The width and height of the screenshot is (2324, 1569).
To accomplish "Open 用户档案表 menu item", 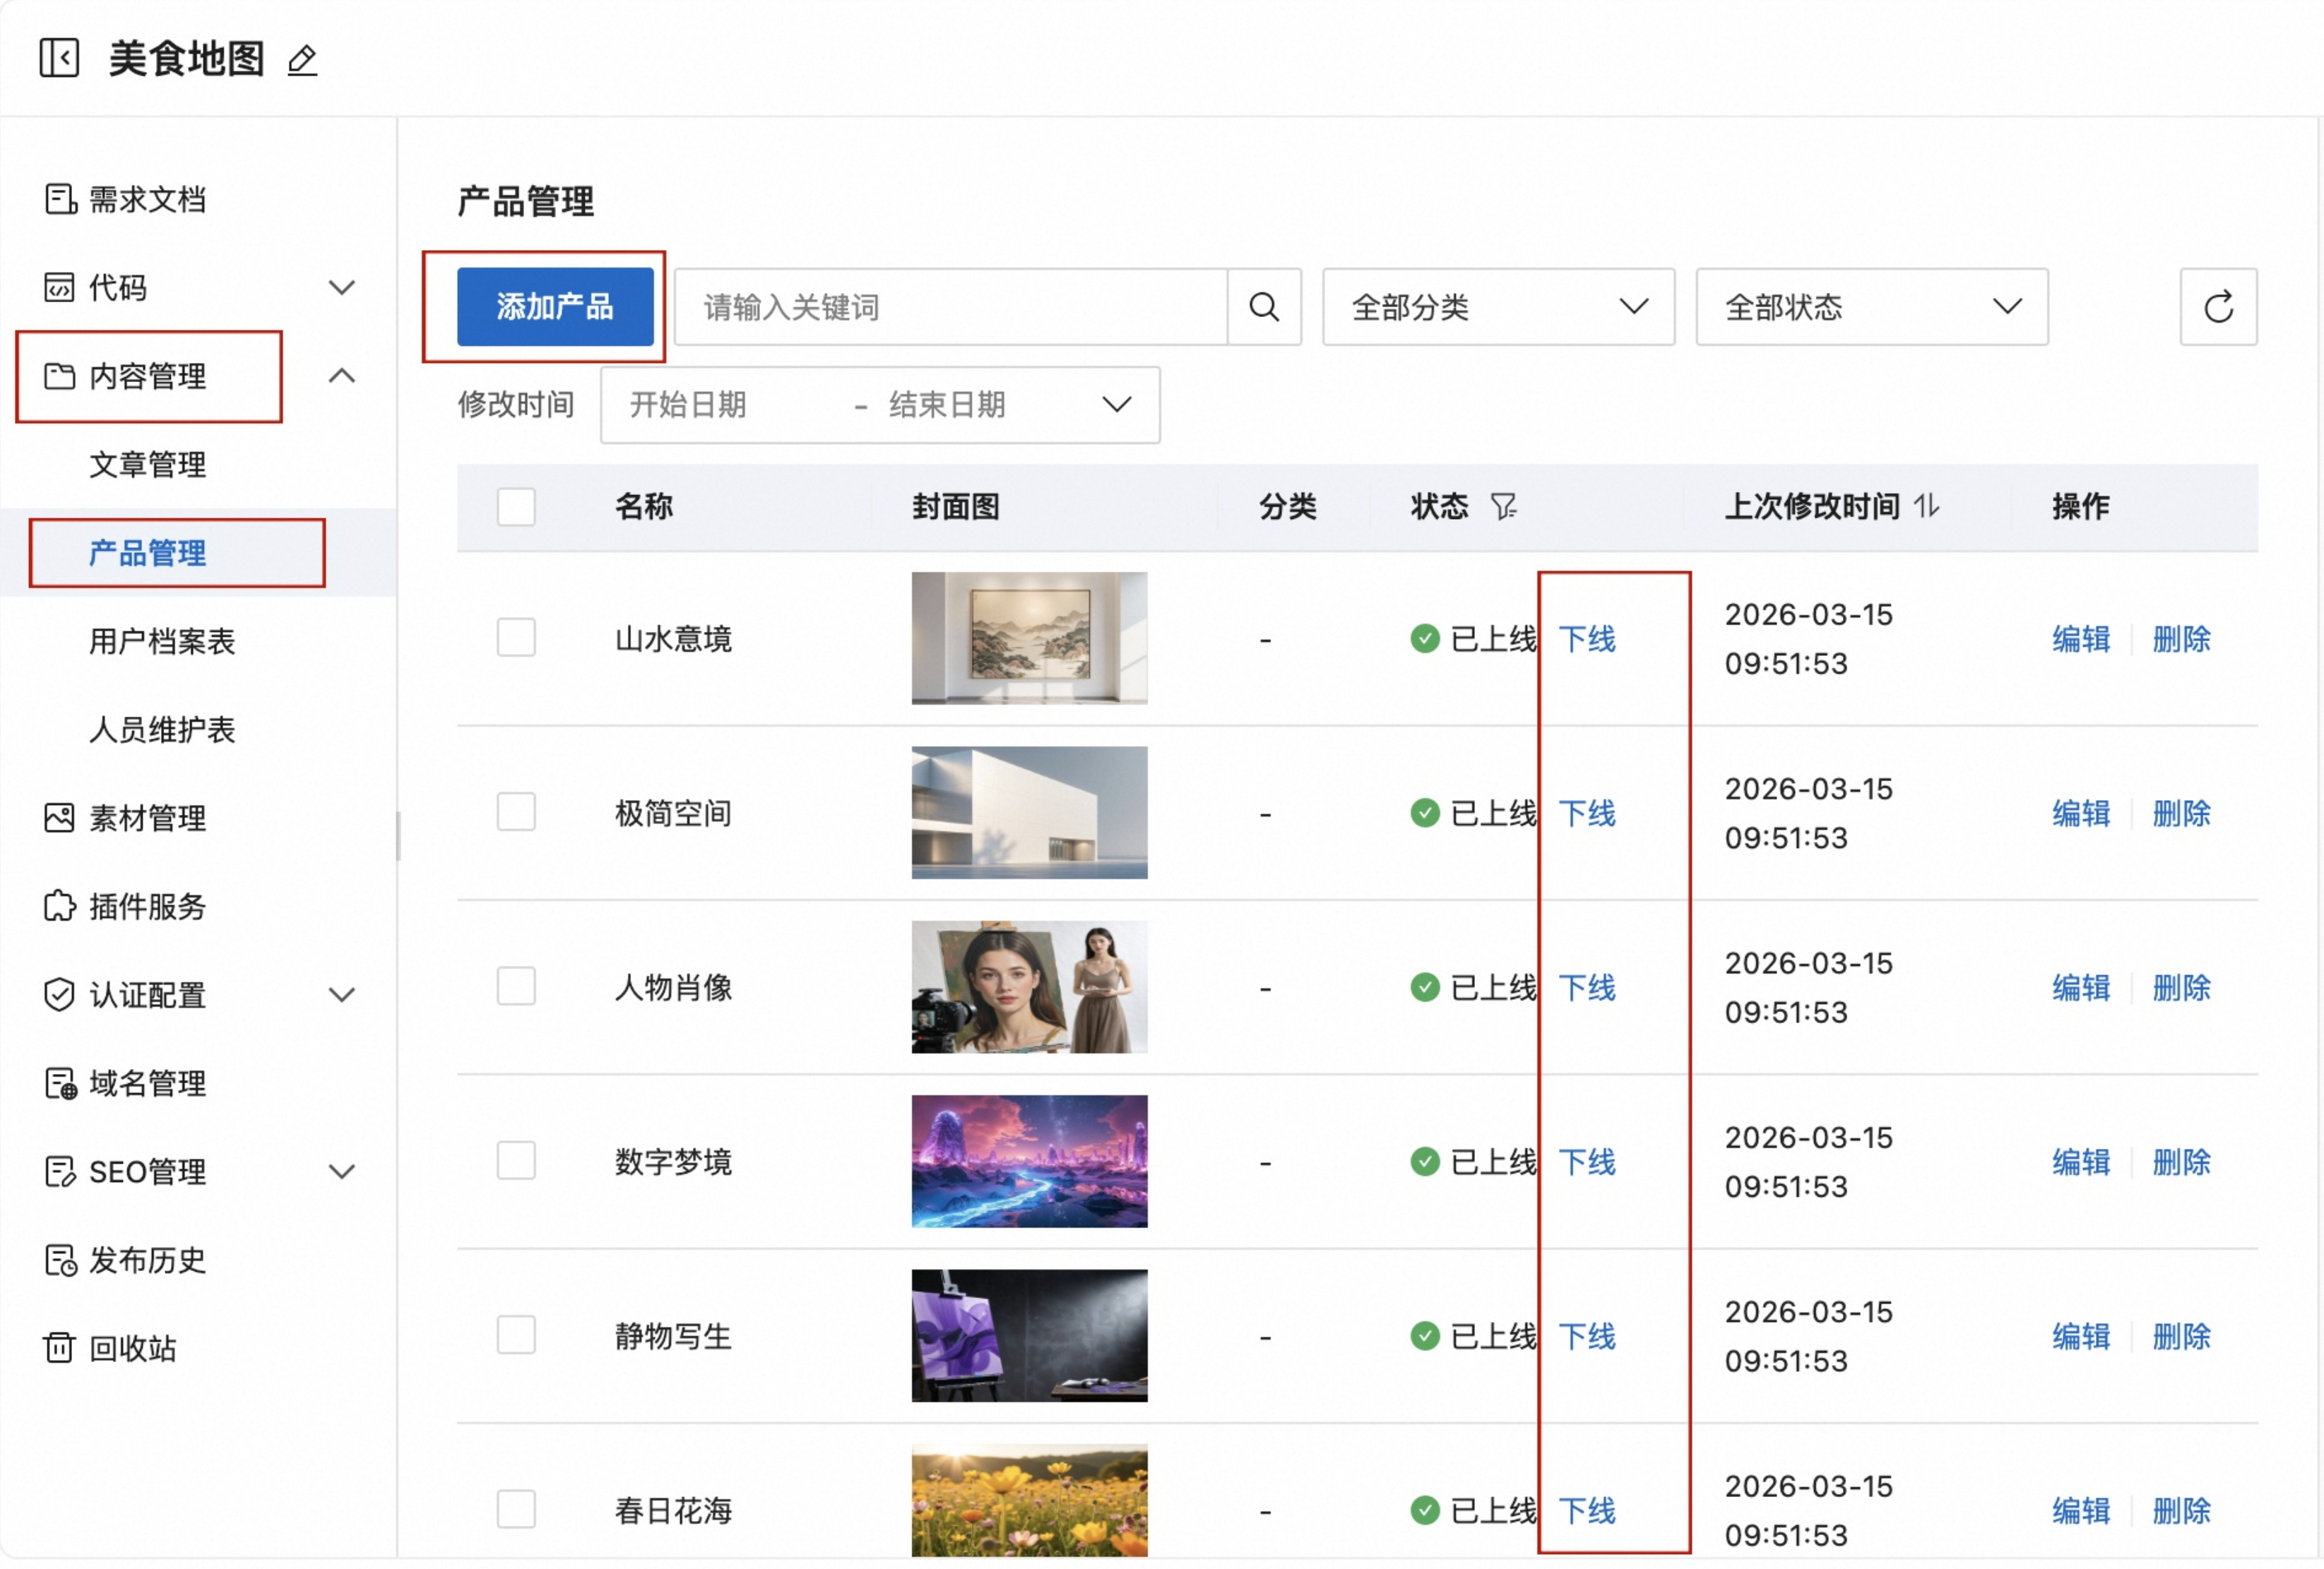I will (x=162, y=640).
